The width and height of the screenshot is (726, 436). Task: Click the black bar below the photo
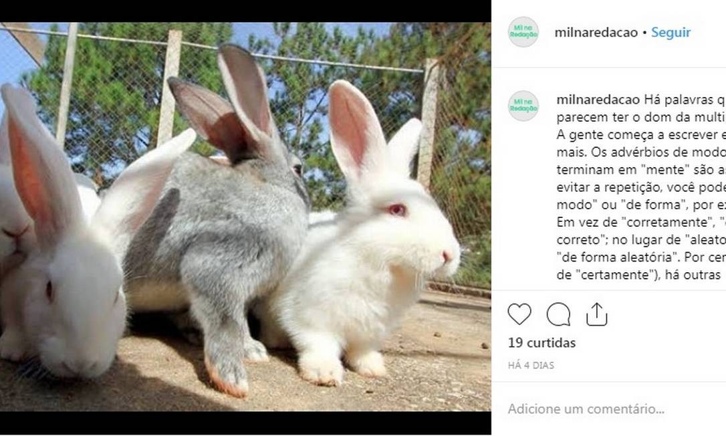tap(245, 423)
